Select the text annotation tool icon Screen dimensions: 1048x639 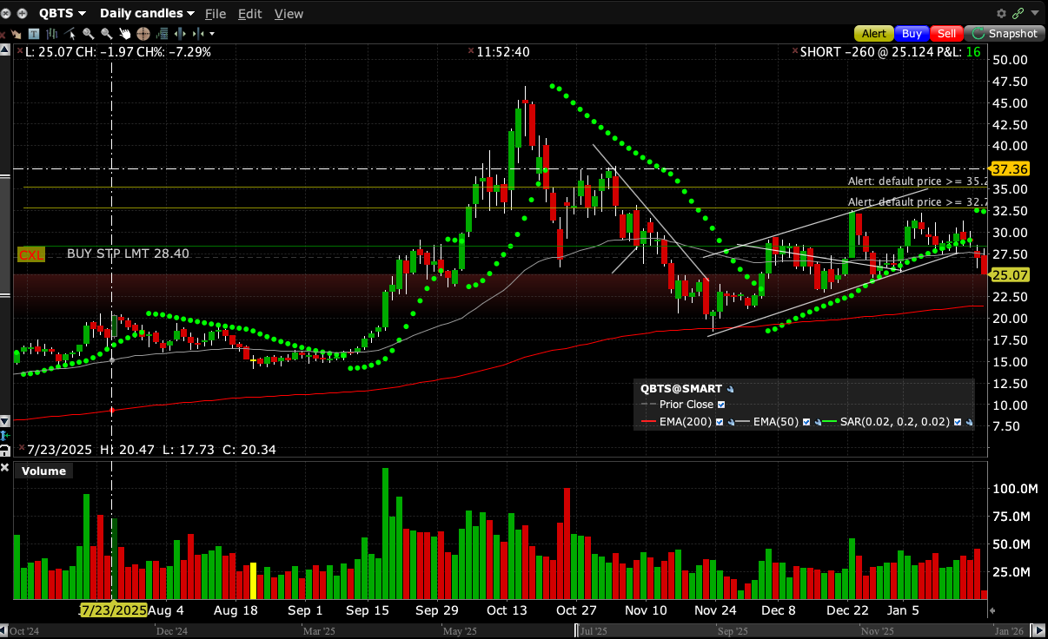[x=34, y=34]
